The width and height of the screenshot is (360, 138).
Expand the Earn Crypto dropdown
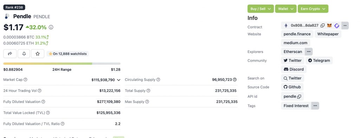click(x=313, y=9)
